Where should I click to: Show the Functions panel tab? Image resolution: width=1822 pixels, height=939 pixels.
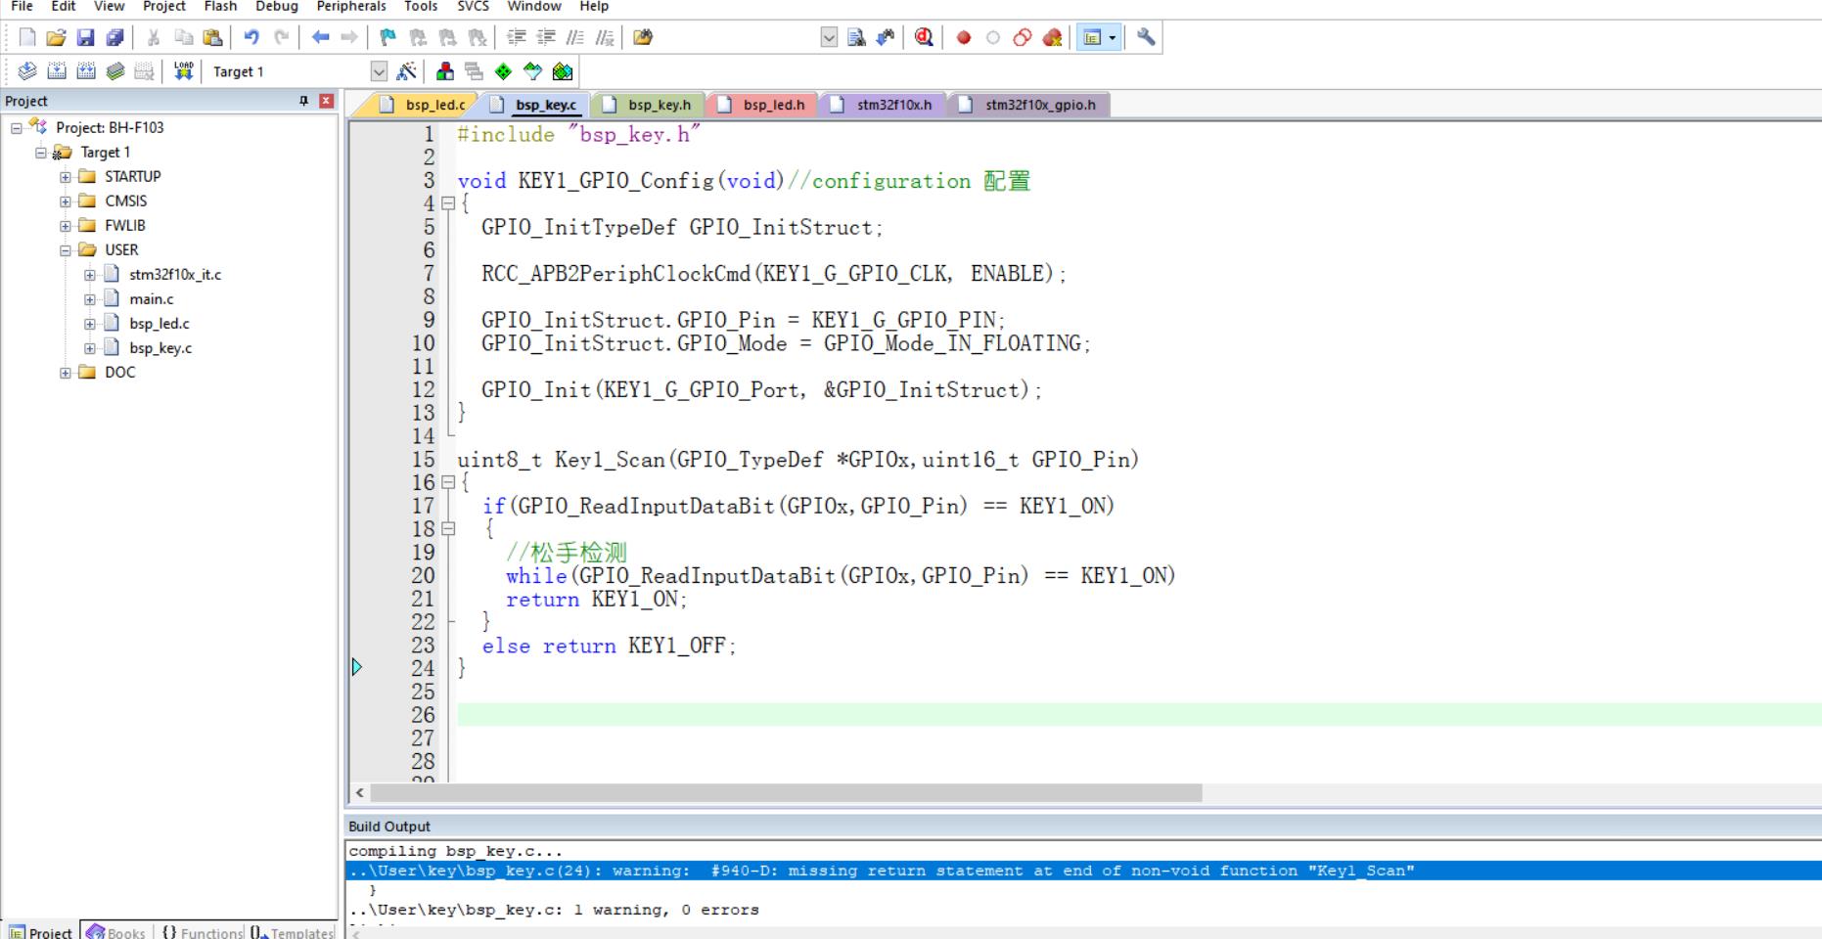tap(202, 932)
